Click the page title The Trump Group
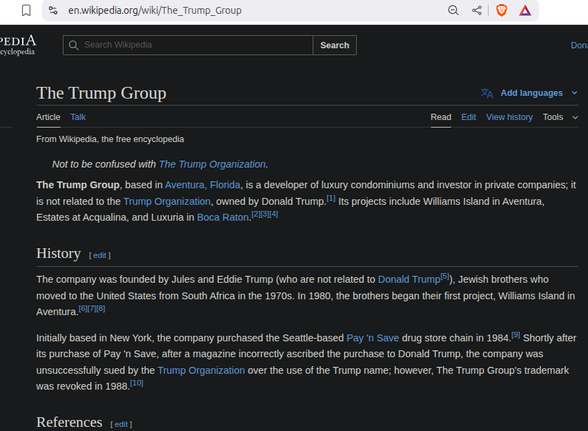This screenshot has width=588, height=431. [x=101, y=93]
